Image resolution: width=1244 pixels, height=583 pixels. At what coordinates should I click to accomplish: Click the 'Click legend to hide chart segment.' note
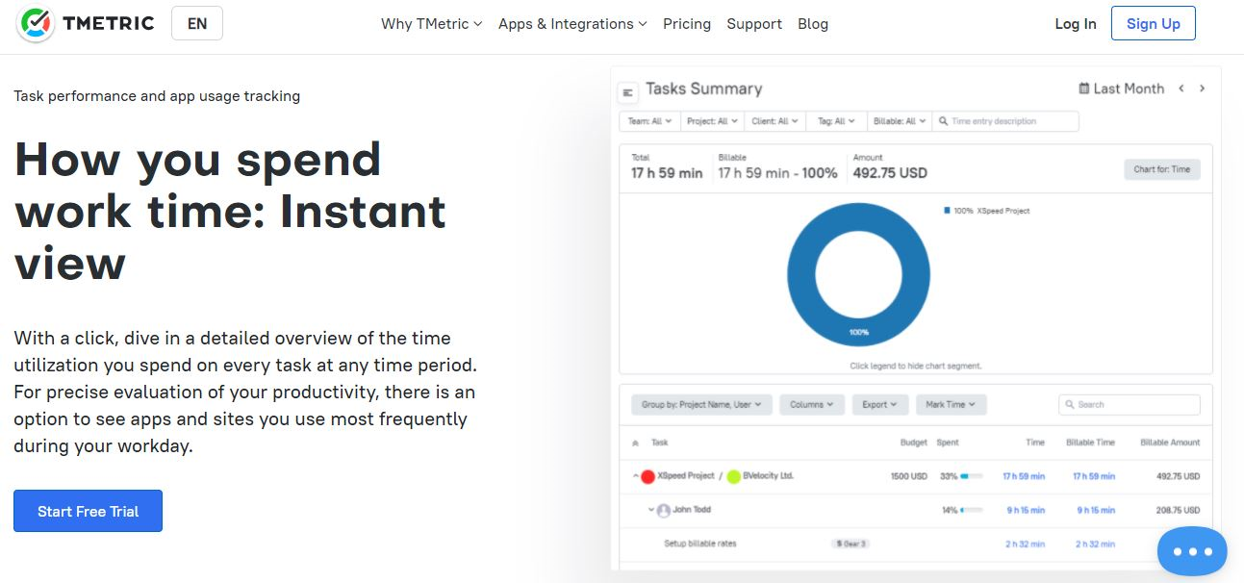(x=916, y=367)
